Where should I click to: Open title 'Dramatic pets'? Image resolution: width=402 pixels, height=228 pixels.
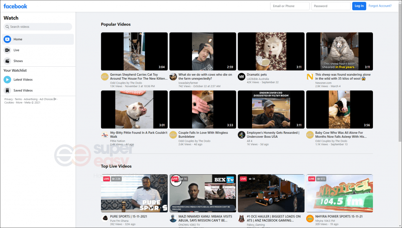(x=257, y=75)
